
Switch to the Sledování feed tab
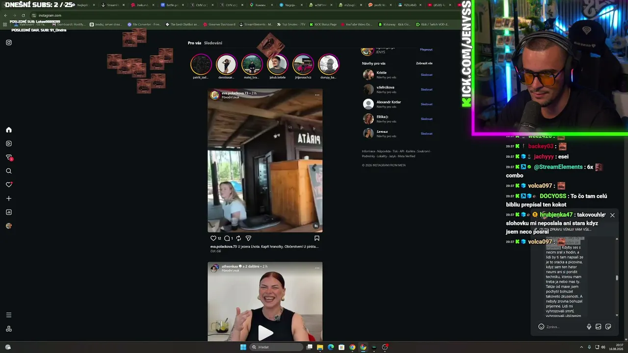[x=213, y=43]
